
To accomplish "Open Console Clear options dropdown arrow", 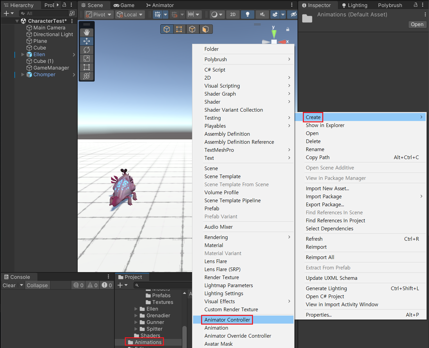I will point(22,285).
